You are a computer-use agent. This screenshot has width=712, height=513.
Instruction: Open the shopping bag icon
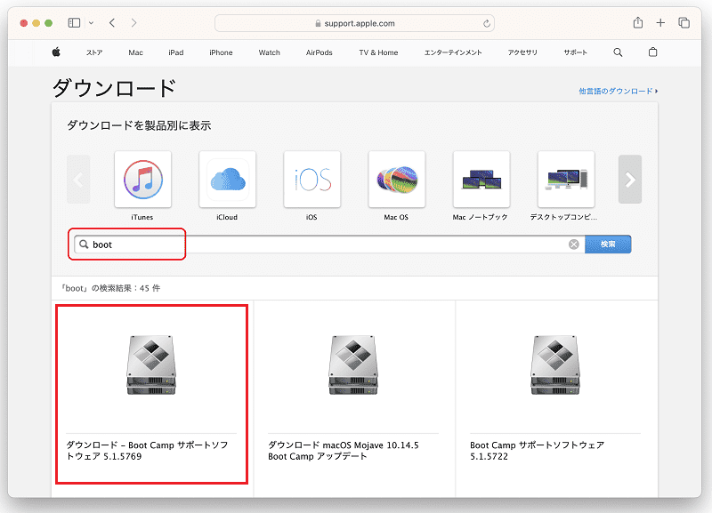click(652, 52)
